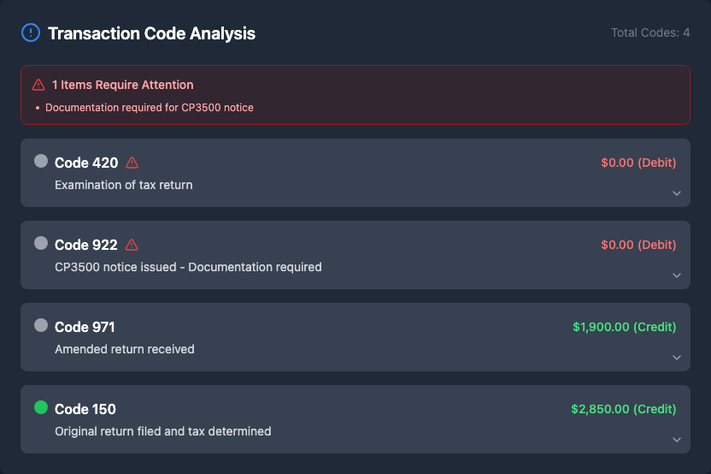Click Documentation required for CP3500 notice item

(x=149, y=108)
